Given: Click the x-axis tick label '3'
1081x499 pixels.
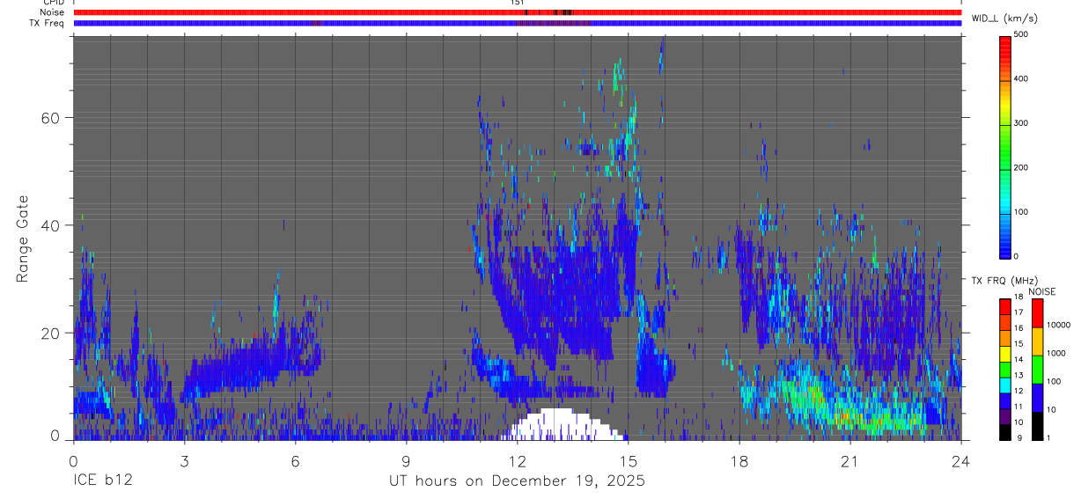Looking at the screenshot, I should coord(184,460).
